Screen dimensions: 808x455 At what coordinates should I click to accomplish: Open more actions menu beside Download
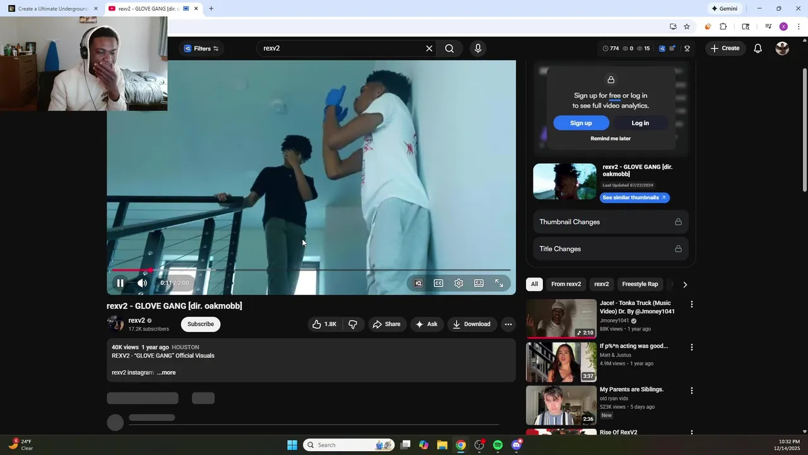tap(508, 324)
